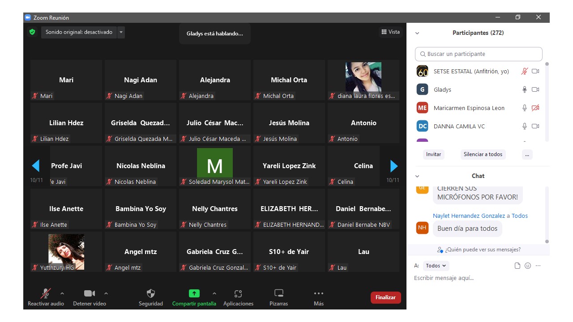
Task: Click the red Finalizar button
Action: pyautogui.click(x=385, y=297)
